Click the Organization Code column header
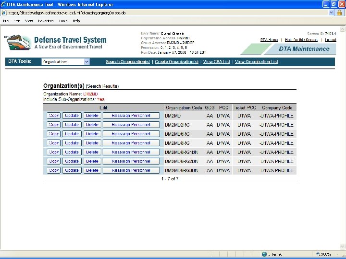This screenshot has height=259, width=346. 184,108
